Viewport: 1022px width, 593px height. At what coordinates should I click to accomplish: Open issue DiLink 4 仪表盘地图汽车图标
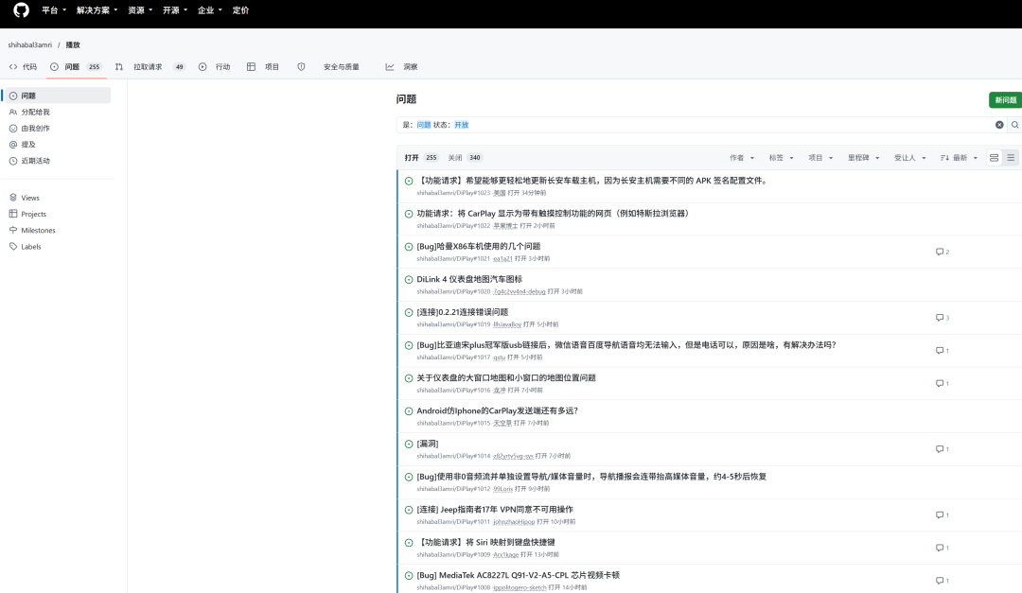[x=469, y=279]
